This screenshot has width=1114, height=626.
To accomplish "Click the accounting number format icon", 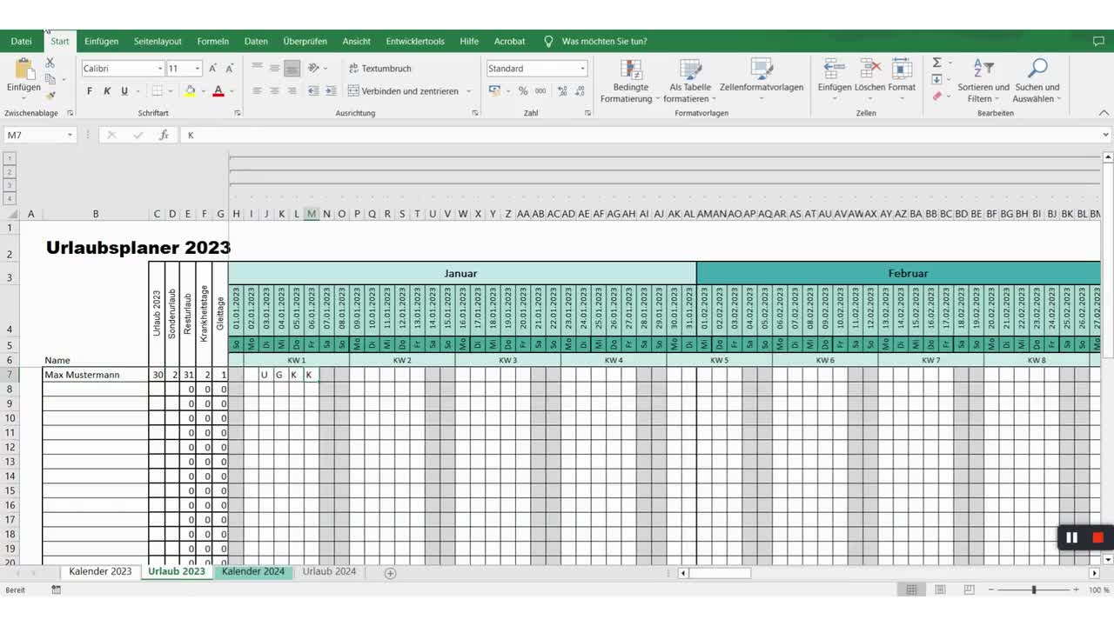I will pyautogui.click(x=494, y=91).
